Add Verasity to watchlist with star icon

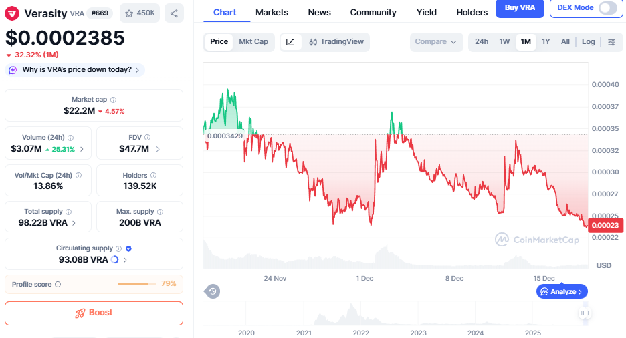[x=129, y=13]
